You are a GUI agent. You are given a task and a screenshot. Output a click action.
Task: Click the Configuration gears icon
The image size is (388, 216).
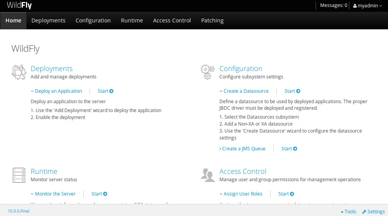[208, 72]
